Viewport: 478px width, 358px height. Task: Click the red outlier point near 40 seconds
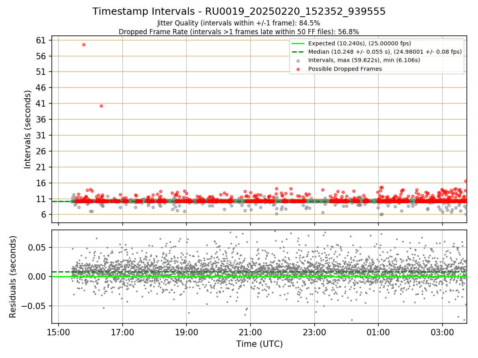(x=101, y=106)
